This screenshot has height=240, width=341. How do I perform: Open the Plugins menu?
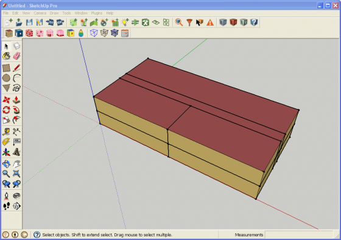click(x=97, y=13)
